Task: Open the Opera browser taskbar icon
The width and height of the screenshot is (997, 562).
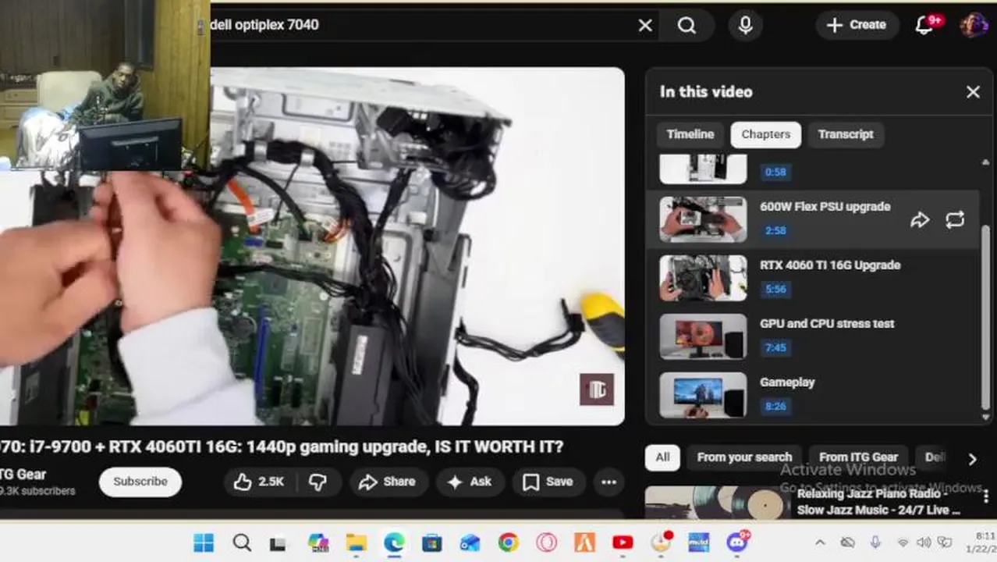Action: (x=546, y=542)
